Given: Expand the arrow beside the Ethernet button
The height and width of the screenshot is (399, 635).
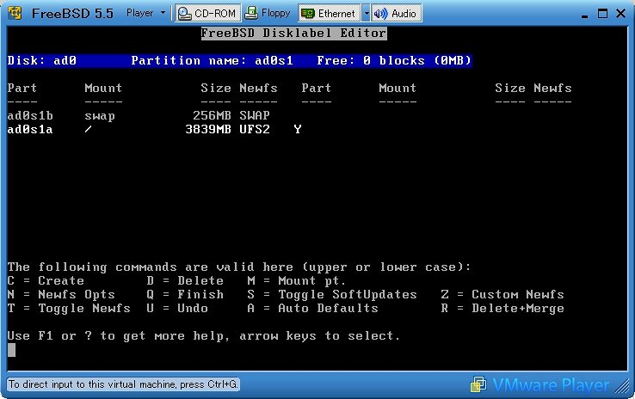Looking at the screenshot, I should (367, 13).
